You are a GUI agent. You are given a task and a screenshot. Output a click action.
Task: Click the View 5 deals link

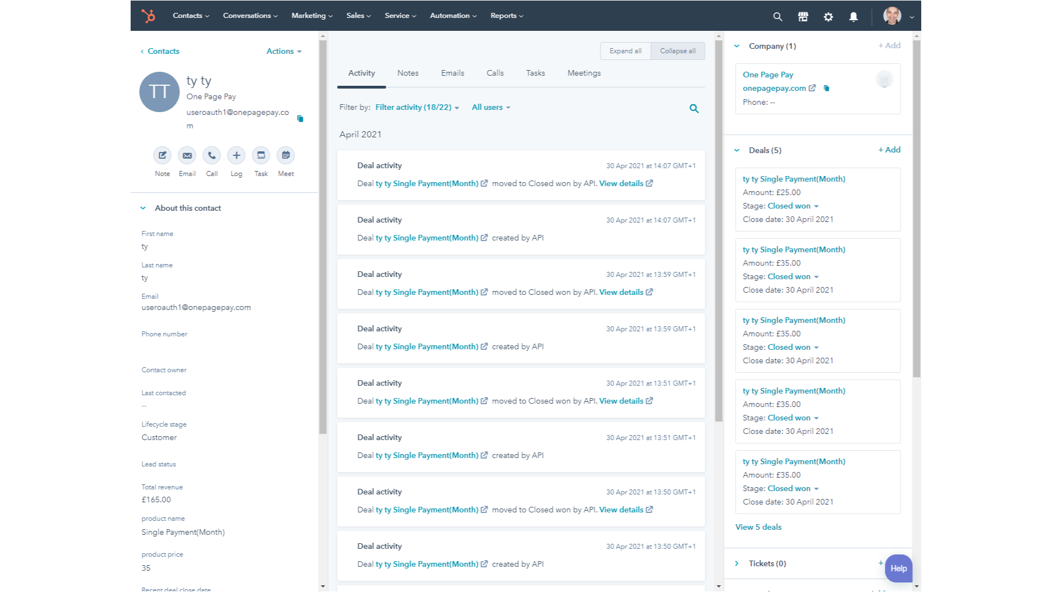click(x=758, y=527)
